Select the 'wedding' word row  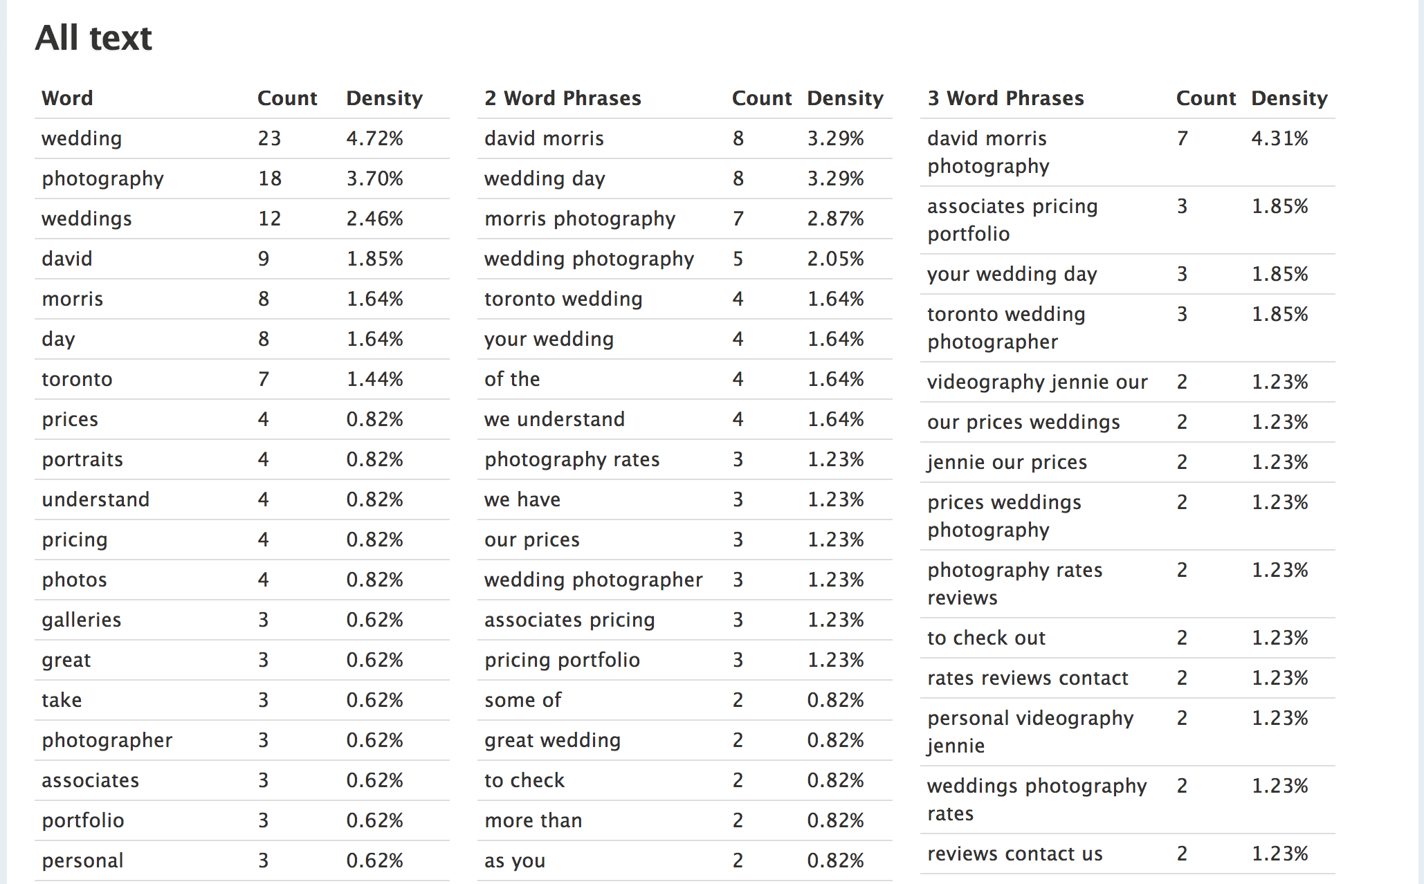tap(242, 138)
